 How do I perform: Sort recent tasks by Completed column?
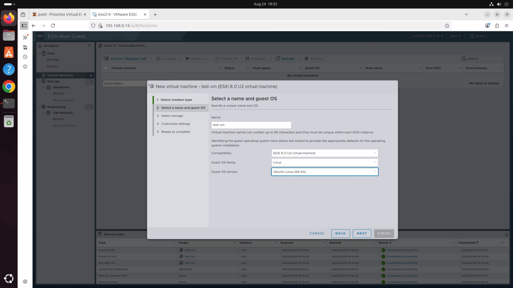(468, 243)
